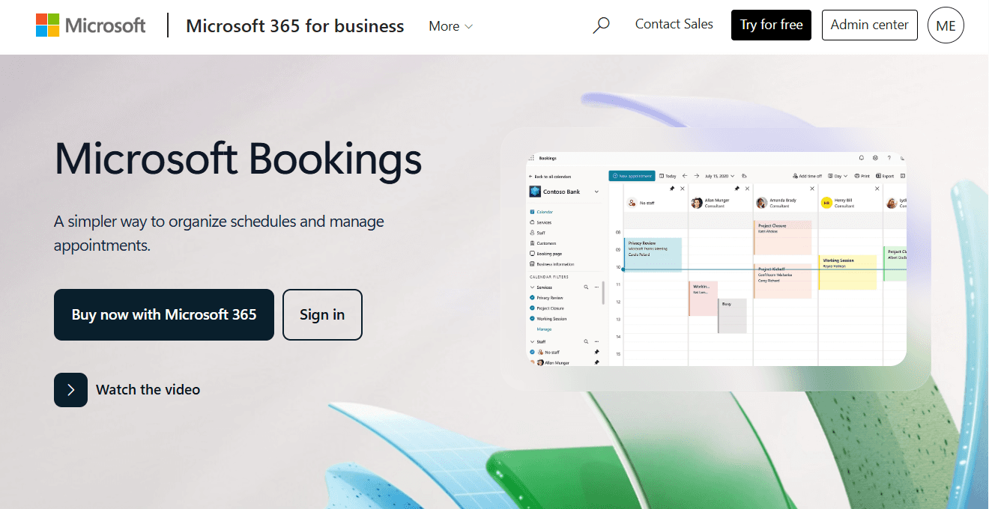
Task: Click Henry Bill's yellow HB avatar
Action: tap(826, 203)
